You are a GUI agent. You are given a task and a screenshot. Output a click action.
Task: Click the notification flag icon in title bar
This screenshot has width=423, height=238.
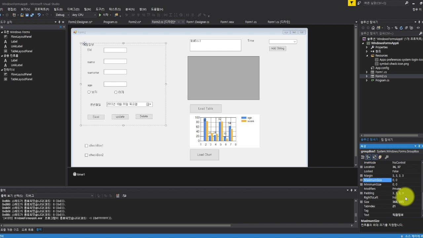(x=352, y=3)
